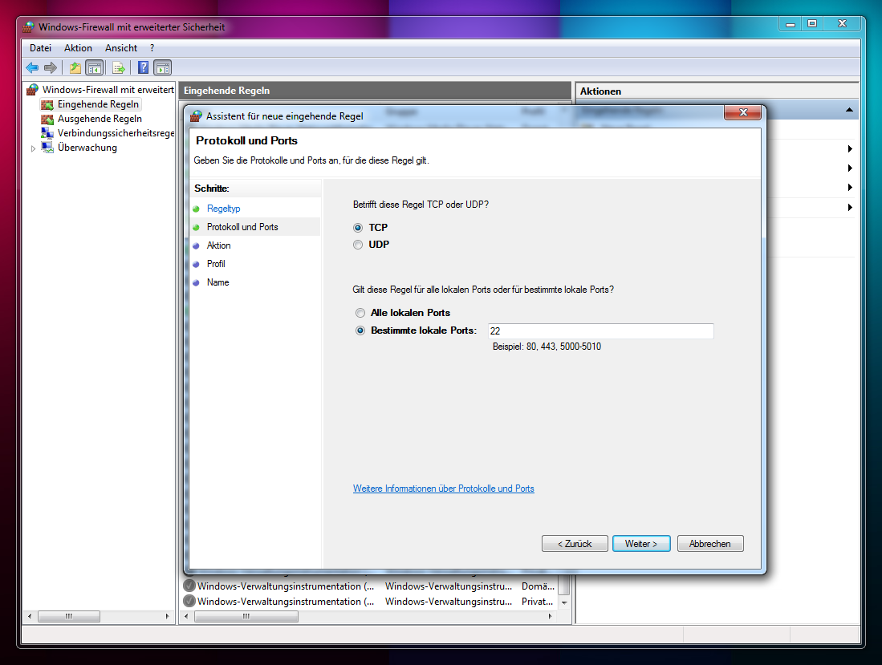Expand the Überwachung tree node
This screenshot has height=665, width=882.
pyautogui.click(x=33, y=148)
